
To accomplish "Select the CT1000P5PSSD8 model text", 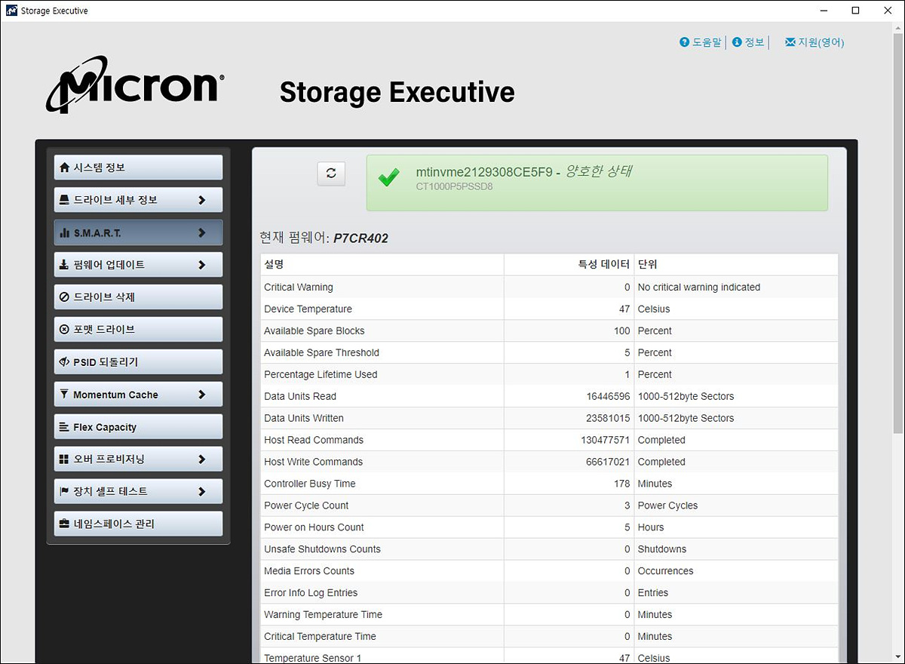I will click(x=454, y=186).
